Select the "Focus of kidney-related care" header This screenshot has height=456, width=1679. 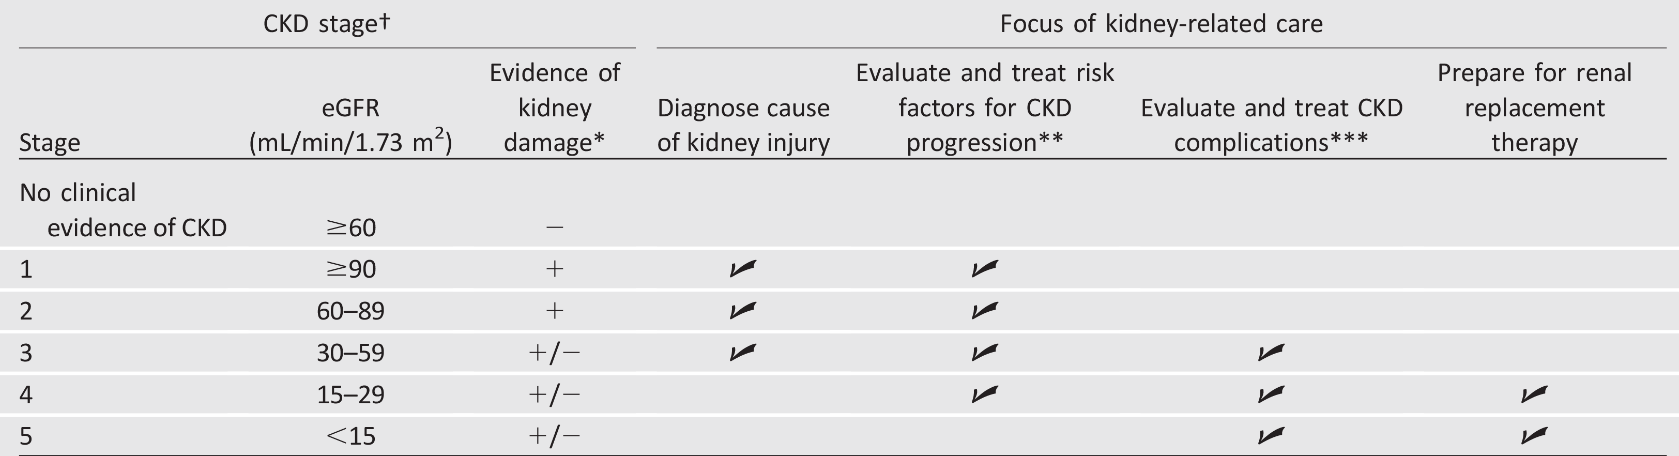(1162, 24)
